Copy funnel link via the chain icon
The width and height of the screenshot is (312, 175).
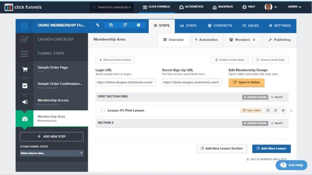coord(97,25)
